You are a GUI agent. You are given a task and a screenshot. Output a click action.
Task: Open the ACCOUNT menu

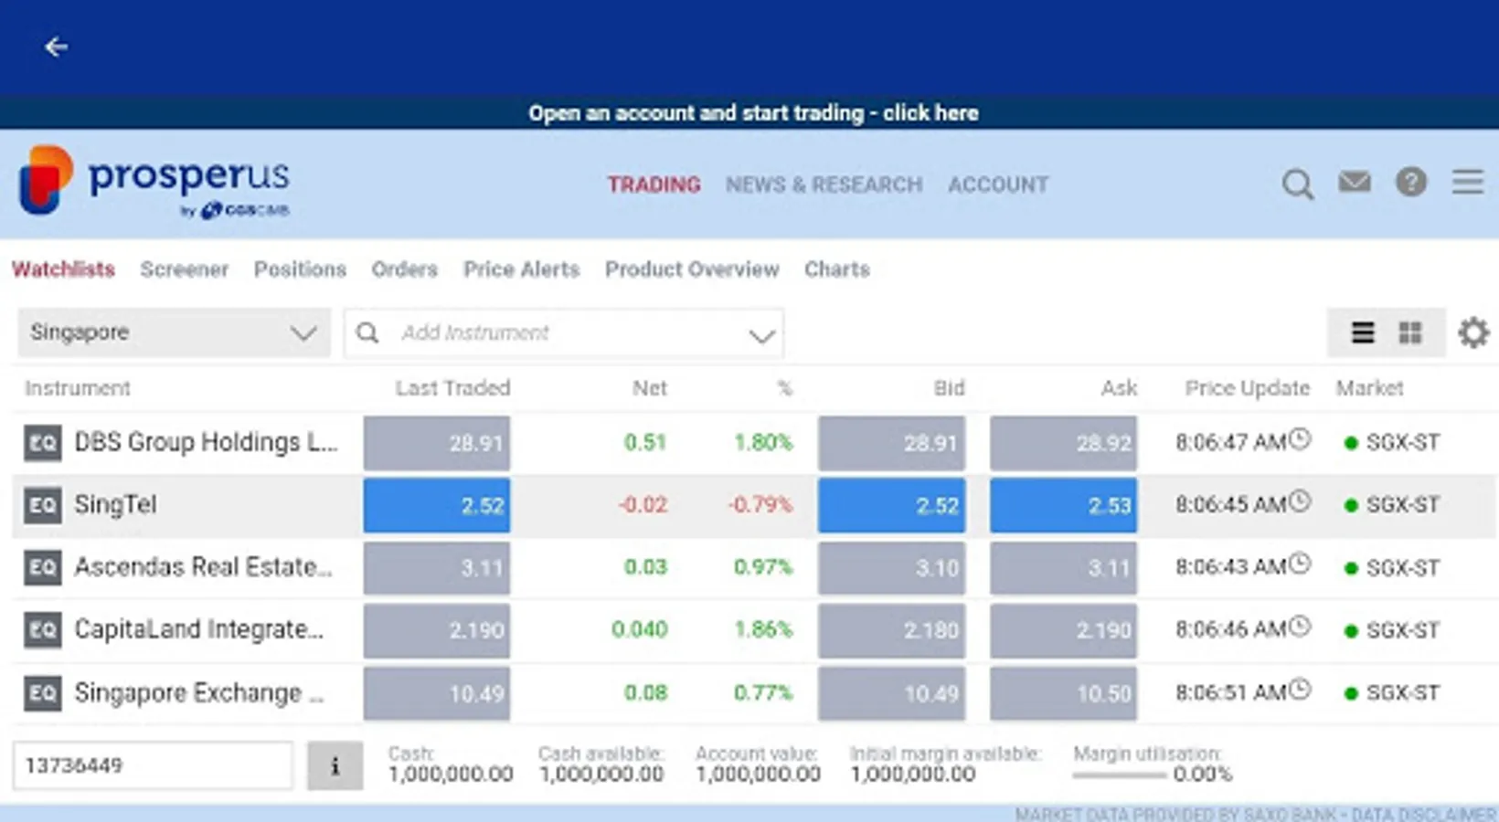coord(998,184)
